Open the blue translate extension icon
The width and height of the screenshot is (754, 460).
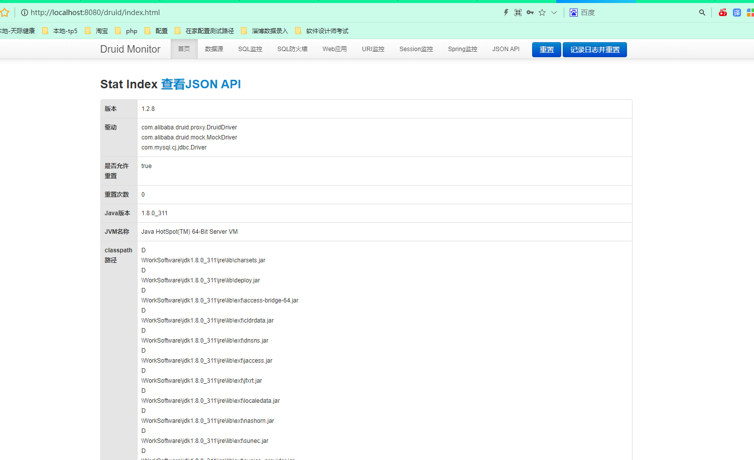point(737,13)
